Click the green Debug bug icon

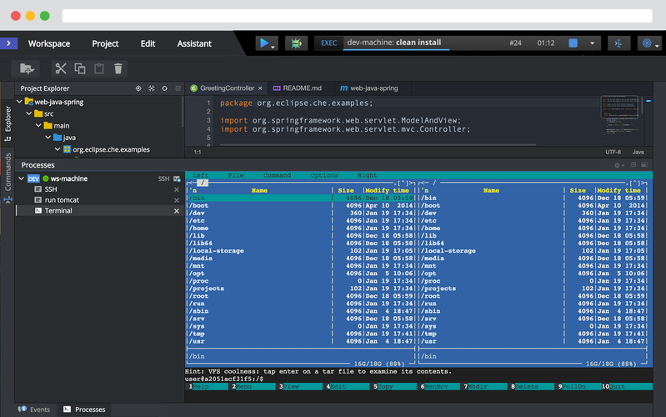(x=296, y=43)
